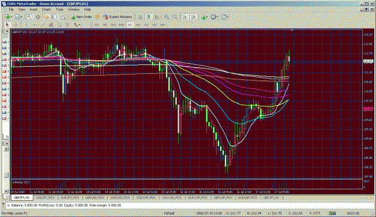376x217 pixels.
Task: Switch chart to candlesticks type
Action: (x=149, y=17)
